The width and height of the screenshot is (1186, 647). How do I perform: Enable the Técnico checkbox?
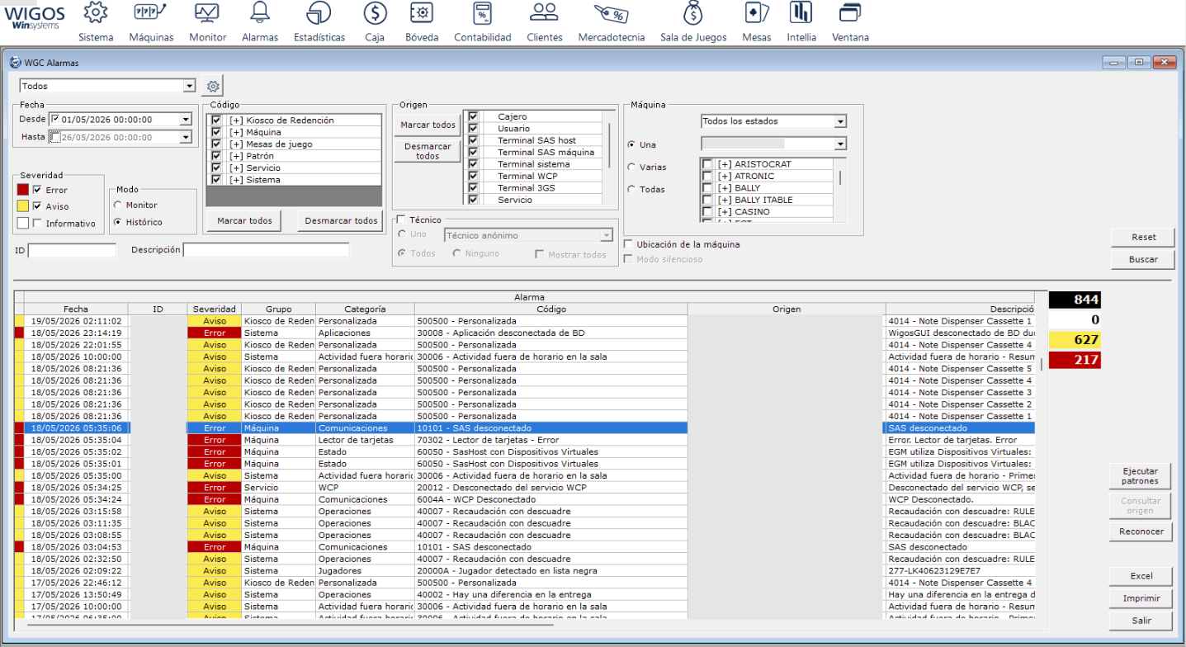401,220
